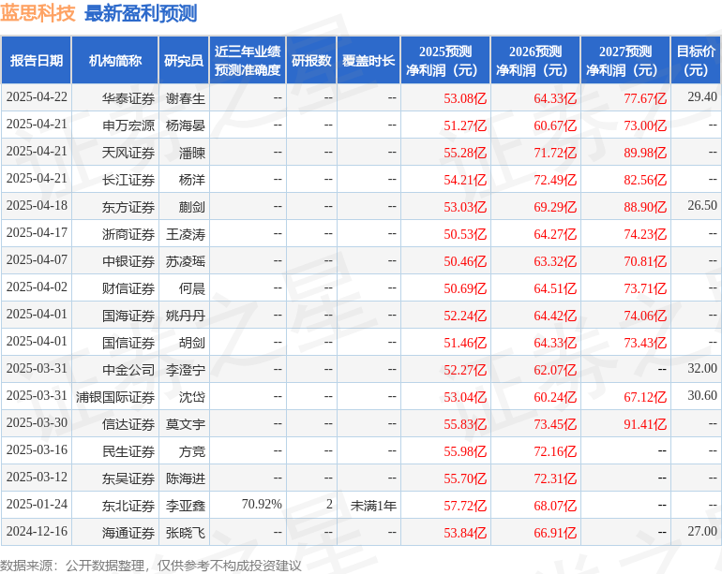Click the 近三年业绩预测准确度 column header
Image resolution: width=722 pixels, height=574 pixels.
pos(248,60)
